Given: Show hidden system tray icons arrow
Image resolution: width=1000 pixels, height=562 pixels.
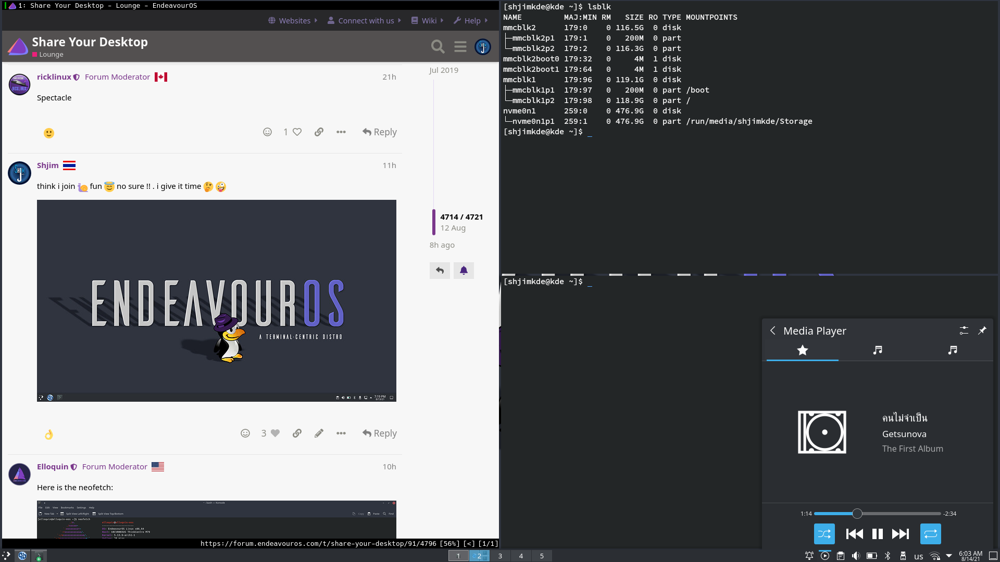Looking at the screenshot, I should point(949,556).
